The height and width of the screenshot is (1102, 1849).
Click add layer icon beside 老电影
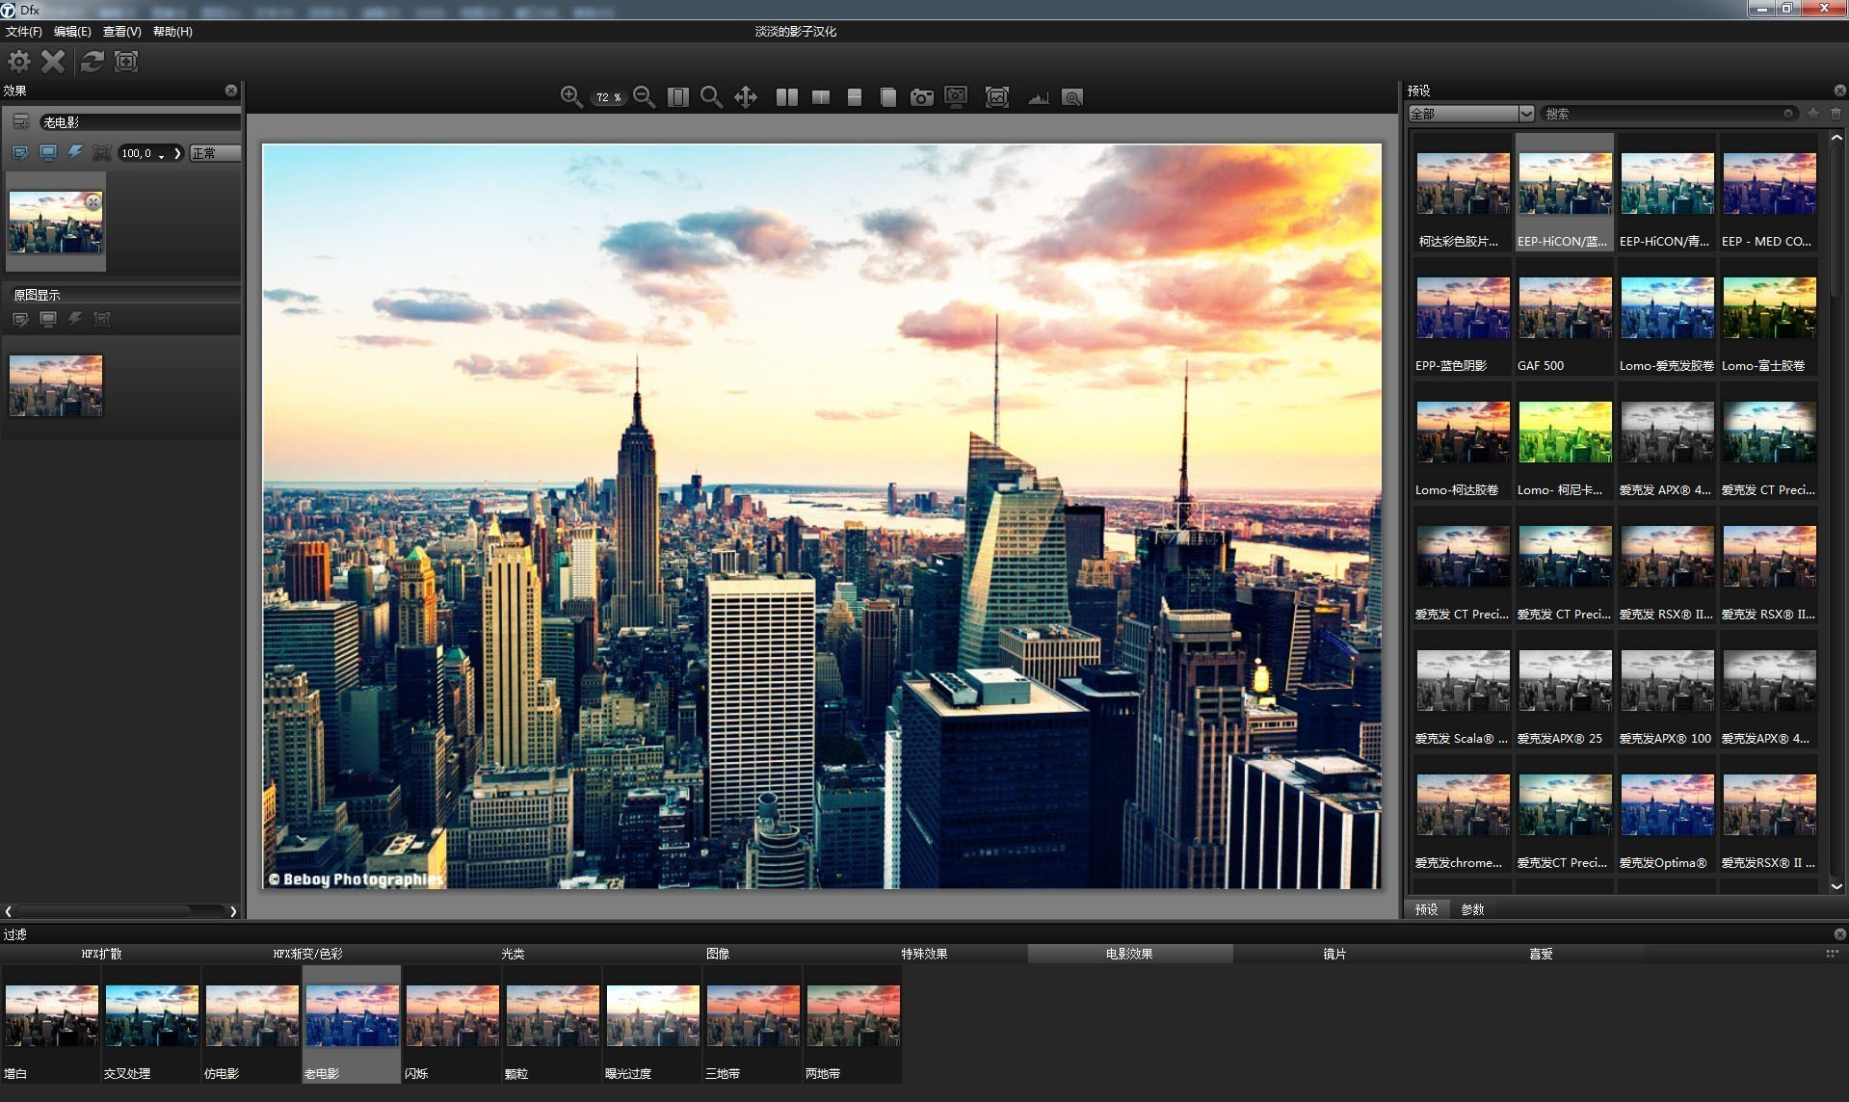(20, 122)
